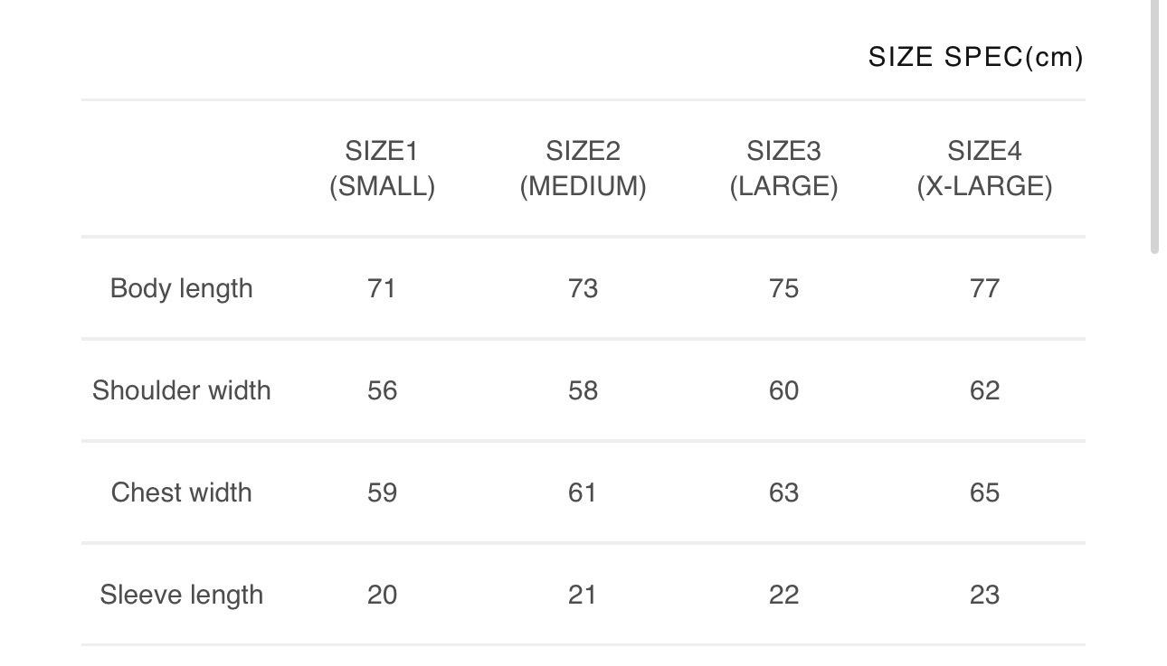Click the Small body length value 71

(x=382, y=288)
